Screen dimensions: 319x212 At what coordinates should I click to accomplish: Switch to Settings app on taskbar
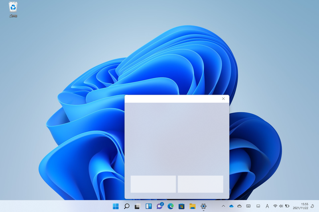point(203,206)
